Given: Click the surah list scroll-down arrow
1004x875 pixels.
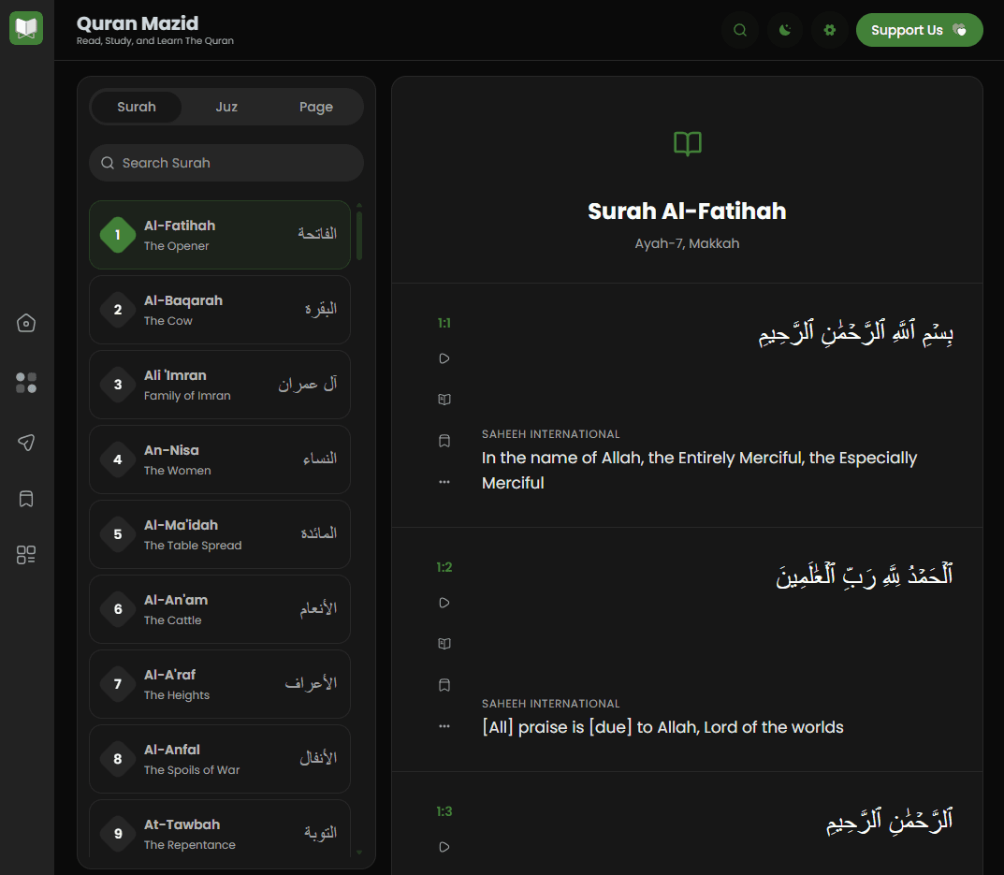Looking at the screenshot, I should [x=359, y=853].
